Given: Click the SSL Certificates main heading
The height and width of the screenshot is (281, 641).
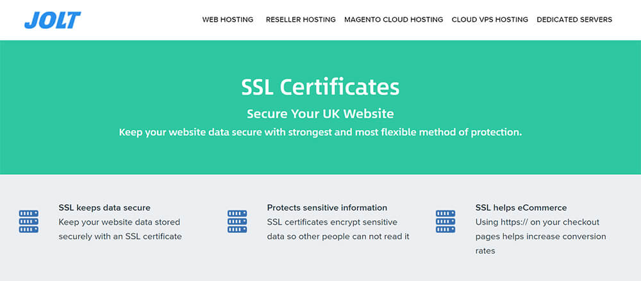Looking at the screenshot, I should (320, 87).
